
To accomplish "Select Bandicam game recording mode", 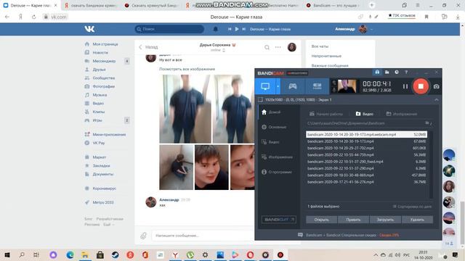I will [293, 86].
